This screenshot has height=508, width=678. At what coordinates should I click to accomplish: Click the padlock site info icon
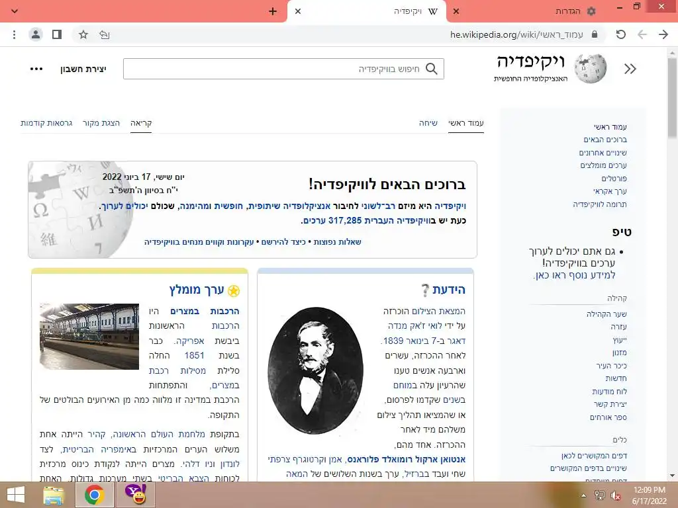click(x=595, y=34)
